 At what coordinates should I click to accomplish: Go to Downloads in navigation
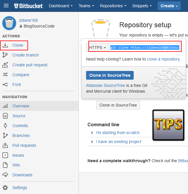pos(22,175)
